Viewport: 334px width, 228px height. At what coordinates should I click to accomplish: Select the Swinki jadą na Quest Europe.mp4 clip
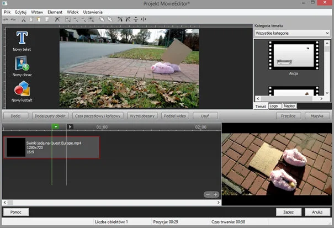click(x=52, y=147)
